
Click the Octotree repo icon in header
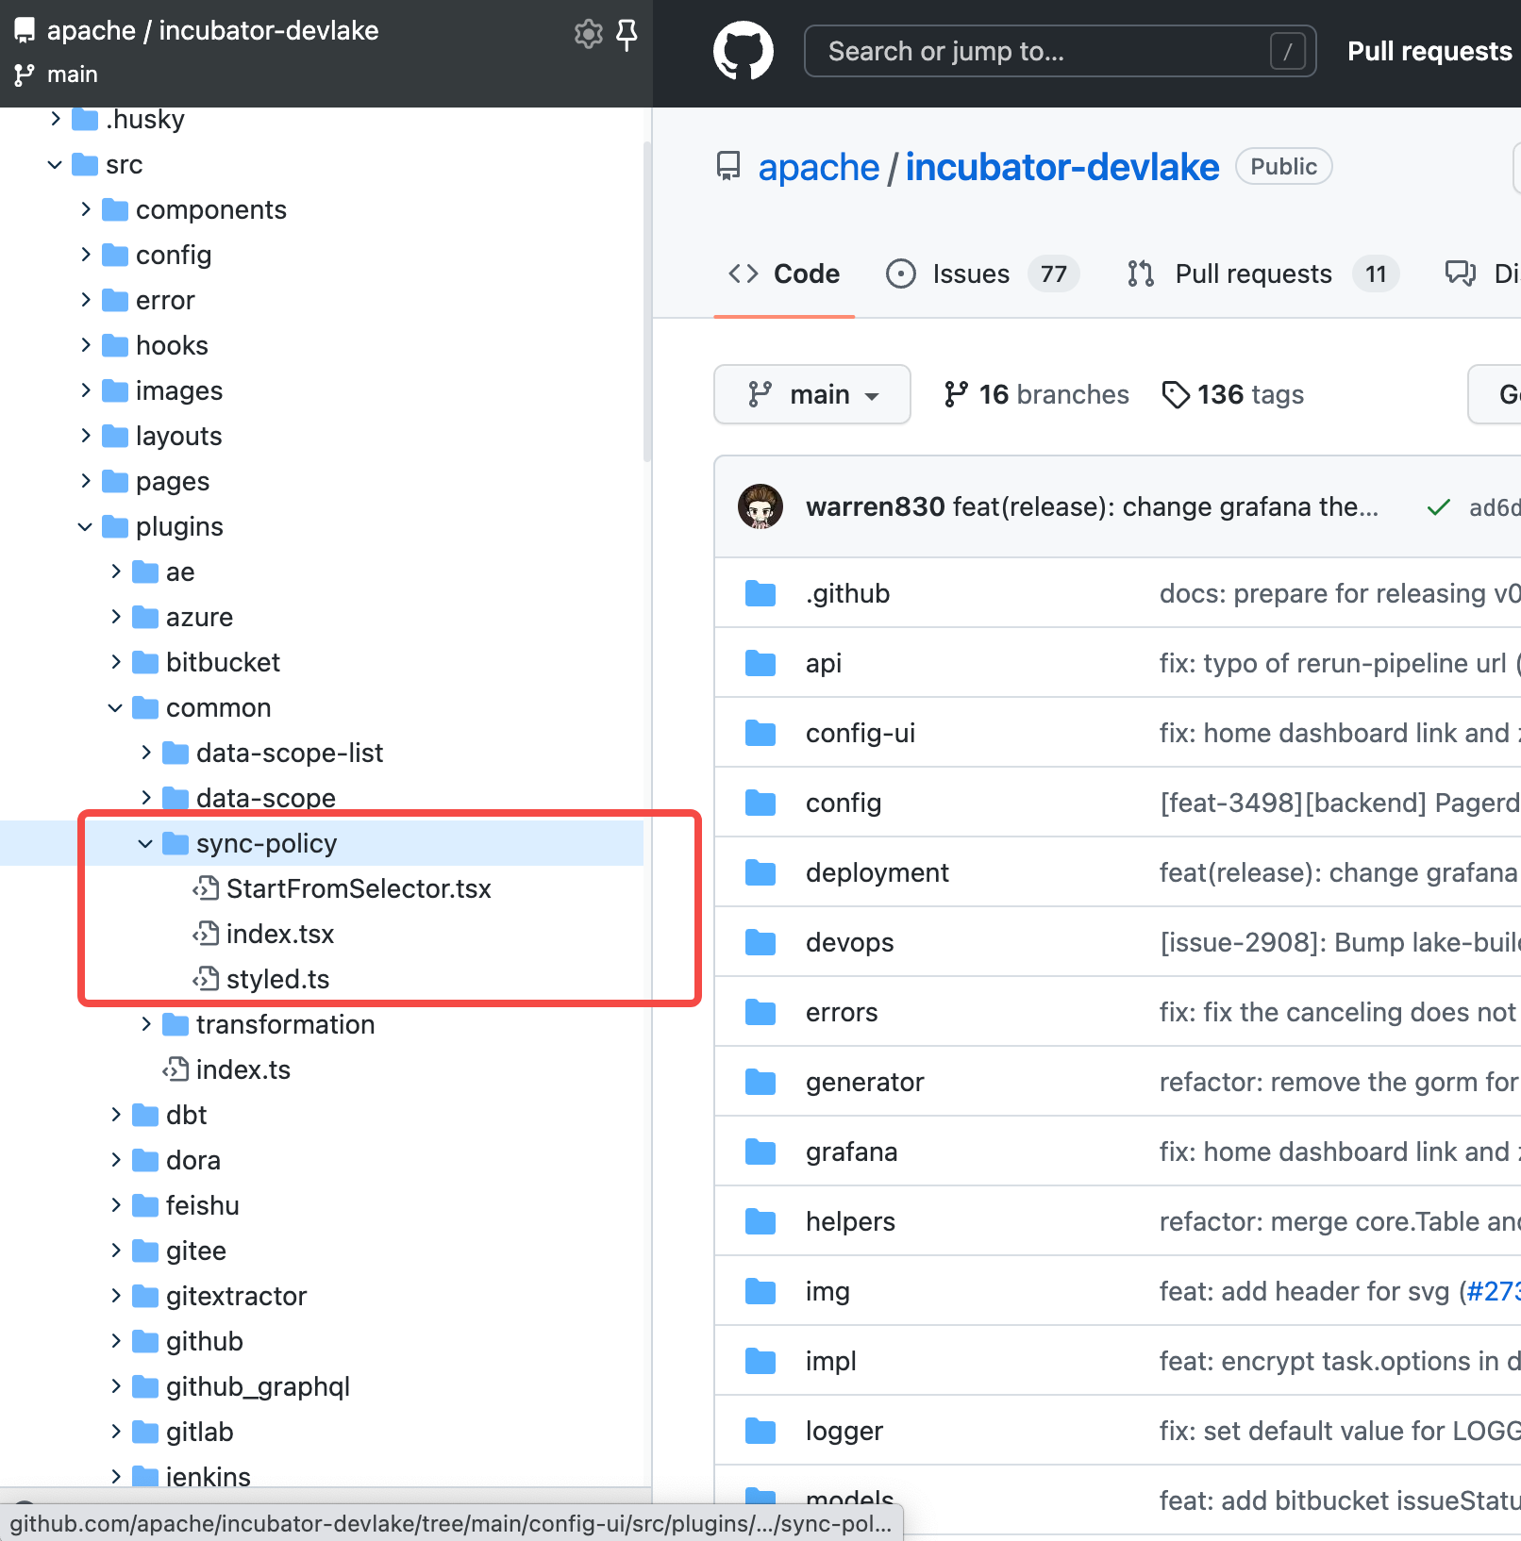coord(25,30)
